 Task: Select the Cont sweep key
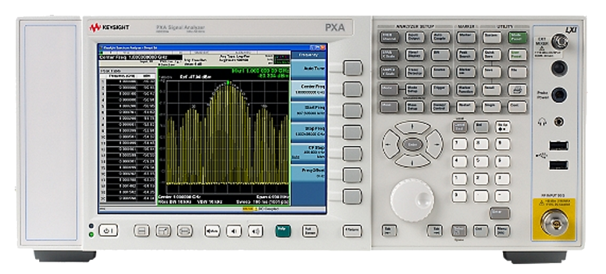pyautogui.click(x=518, y=106)
